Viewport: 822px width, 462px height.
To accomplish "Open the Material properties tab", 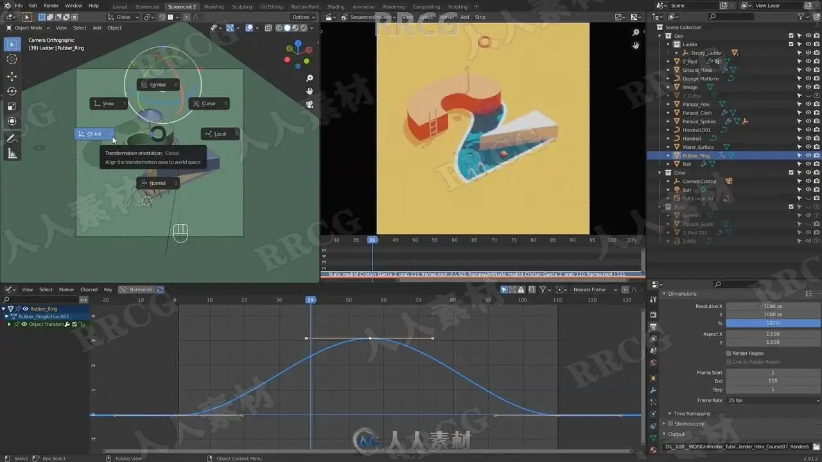I will (x=653, y=450).
